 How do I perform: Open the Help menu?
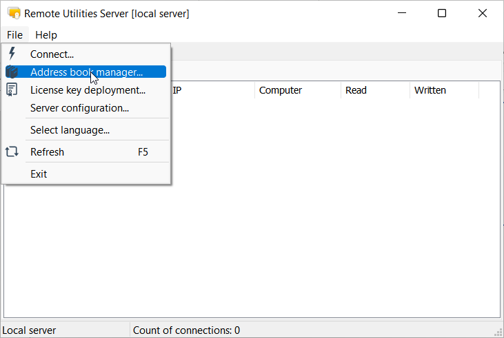coord(46,34)
